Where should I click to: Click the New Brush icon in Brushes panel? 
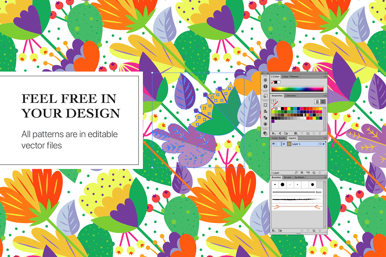click(314, 230)
